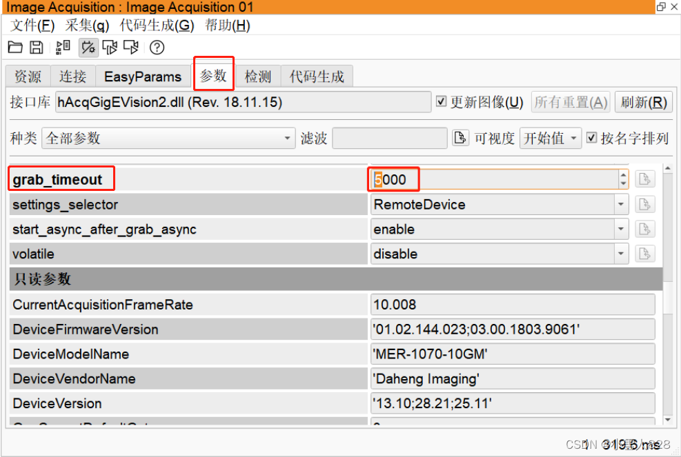The width and height of the screenshot is (681, 457).
Task: Toggle the 更新图像(U) checkbox
Action: click(442, 101)
